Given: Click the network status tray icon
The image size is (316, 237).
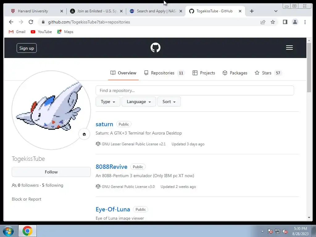Looking at the screenshot, I should [277, 231].
